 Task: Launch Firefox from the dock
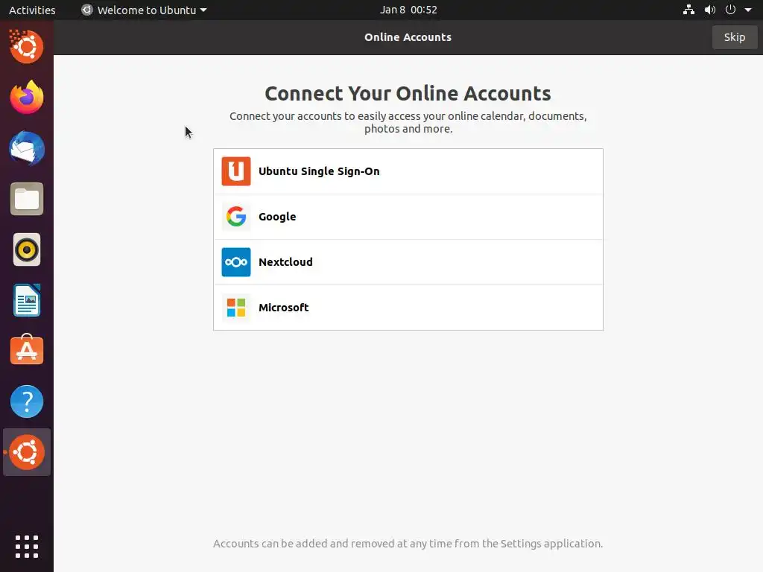click(27, 98)
